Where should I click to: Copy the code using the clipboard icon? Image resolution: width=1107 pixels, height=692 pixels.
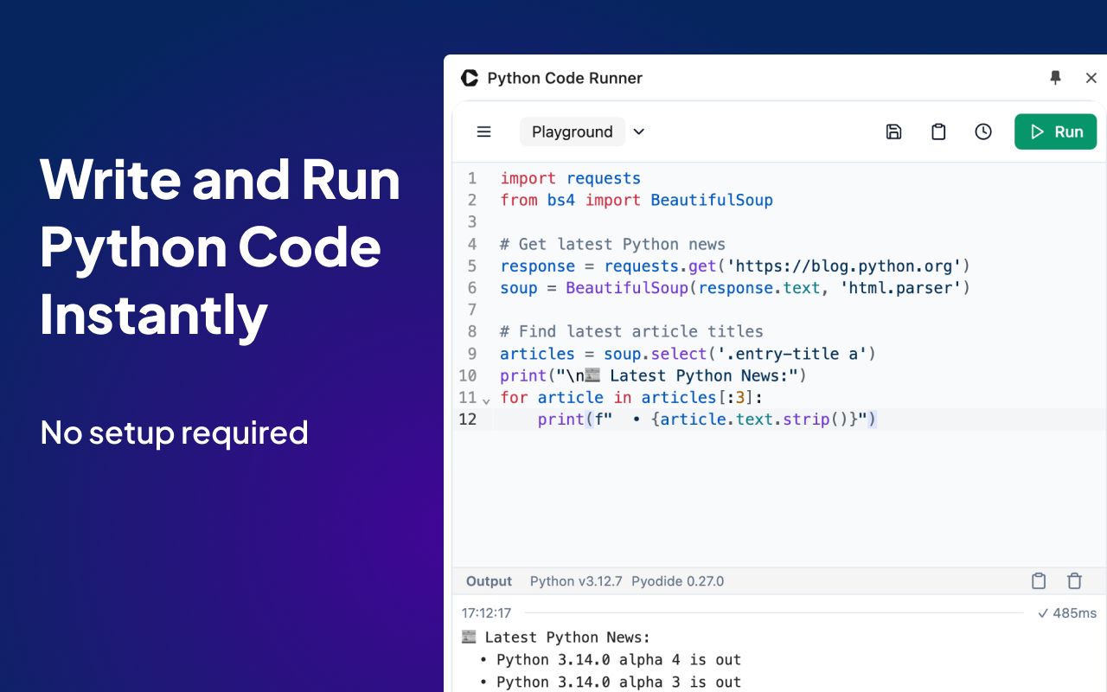[x=938, y=131]
